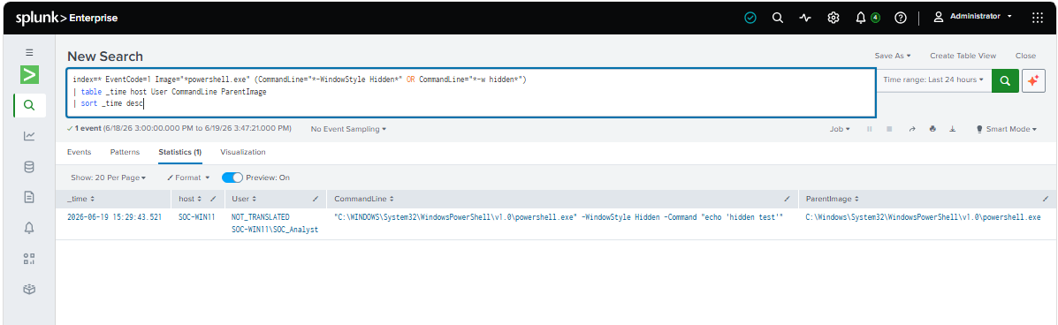Image resolution: width=1058 pixels, height=325 pixels.
Task: Click the CommandLine cell with -WindowStyle Hidden
Action: point(559,217)
